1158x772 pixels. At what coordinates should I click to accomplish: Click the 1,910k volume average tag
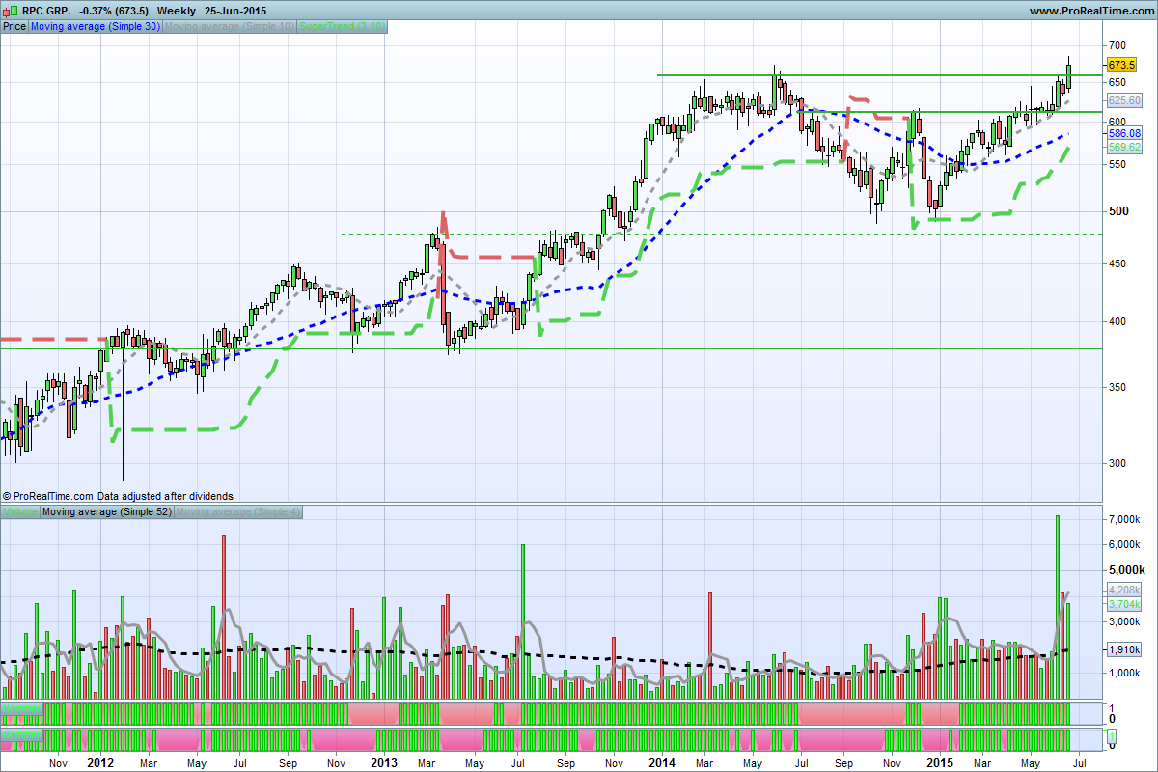[x=1124, y=648]
